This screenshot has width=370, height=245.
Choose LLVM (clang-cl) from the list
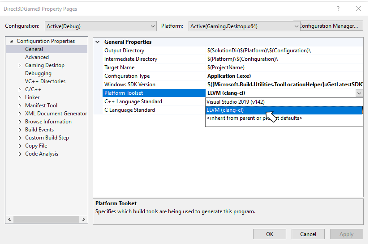(284, 110)
